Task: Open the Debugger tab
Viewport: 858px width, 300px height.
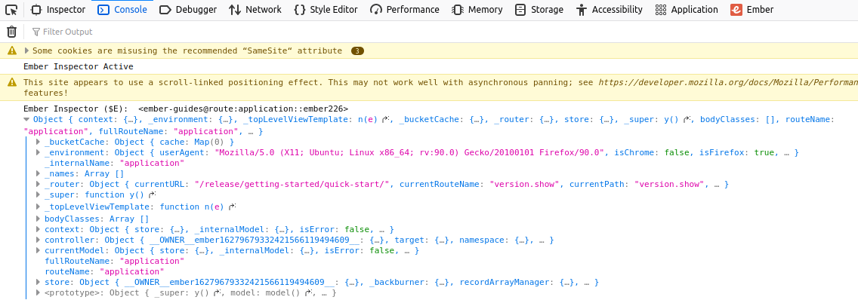Action: pyautogui.click(x=187, y=9)
